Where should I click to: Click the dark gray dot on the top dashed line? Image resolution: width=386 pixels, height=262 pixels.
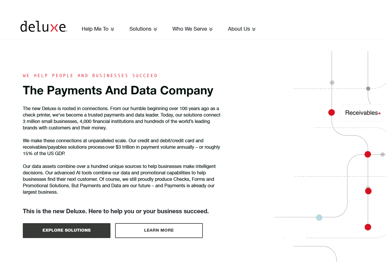(x=368, y=89)
